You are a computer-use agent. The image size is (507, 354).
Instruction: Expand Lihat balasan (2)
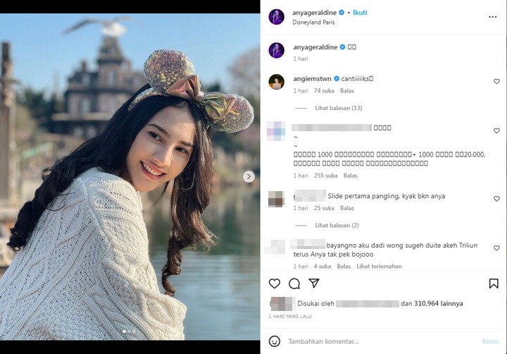(337, 225)
